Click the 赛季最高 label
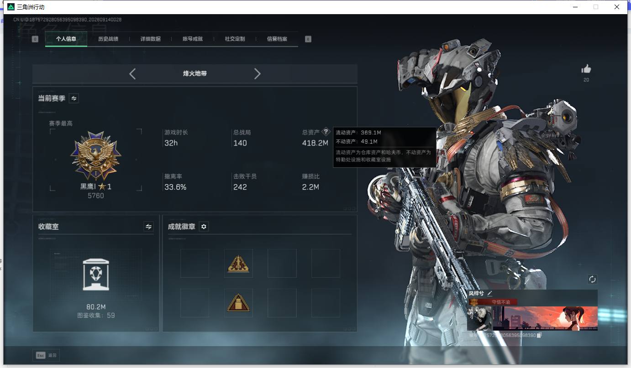 point(61,123)
